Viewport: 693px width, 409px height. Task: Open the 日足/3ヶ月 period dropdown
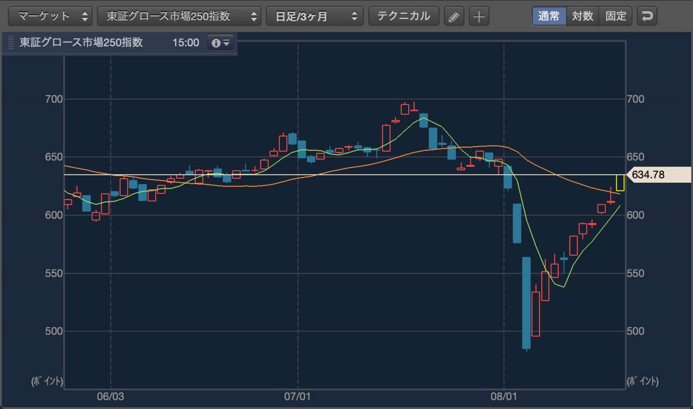click(315, 16)
